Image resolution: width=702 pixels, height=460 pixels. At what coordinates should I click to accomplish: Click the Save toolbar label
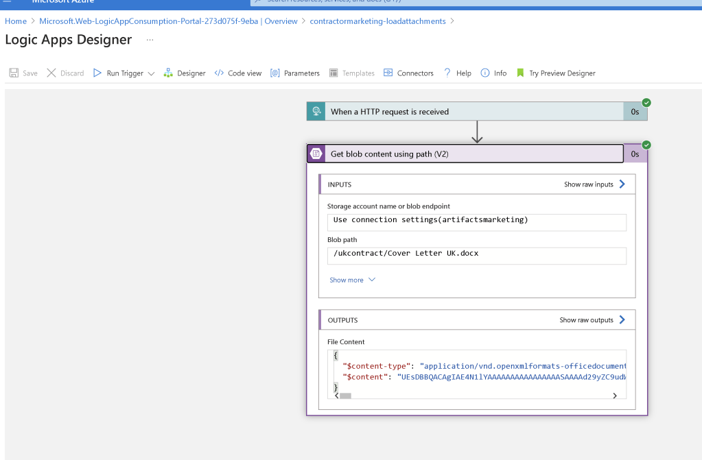(x=30, y=73)
